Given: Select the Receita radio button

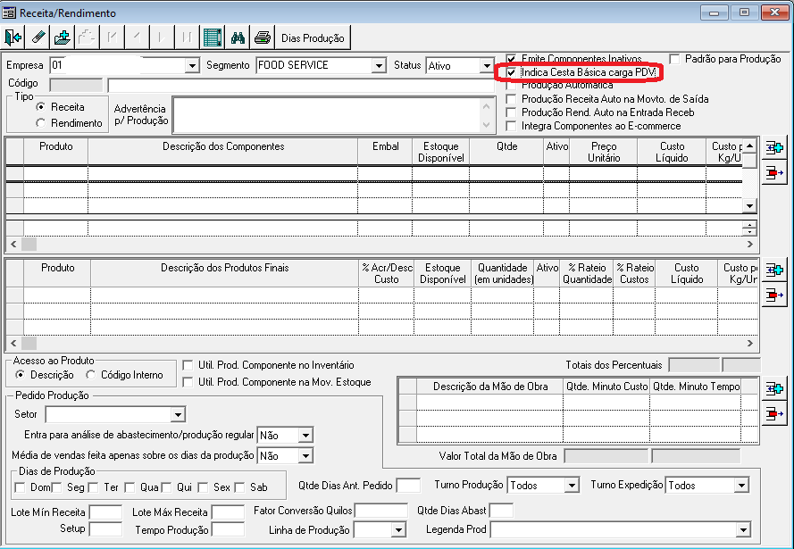Looking at the screenshot, I should pos(40,107).
